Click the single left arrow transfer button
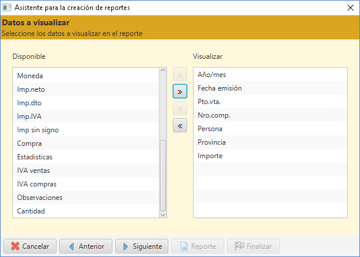360x257 pixels. tap(180, 108)
